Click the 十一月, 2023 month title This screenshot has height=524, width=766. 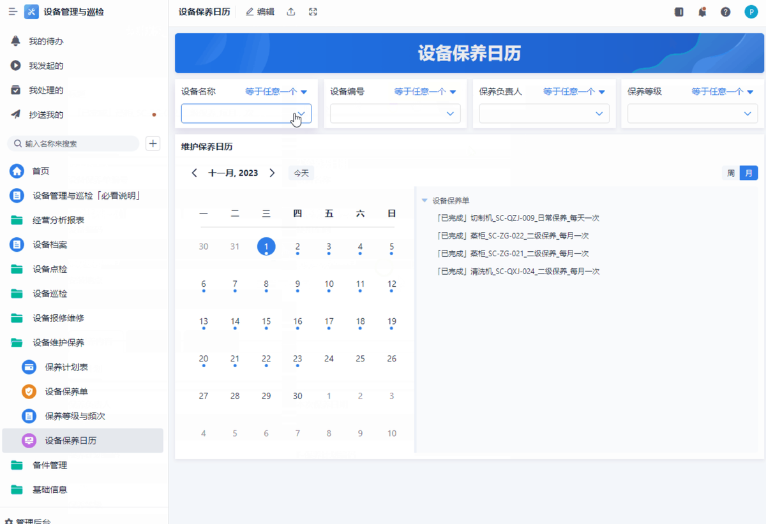pos(233,173)
